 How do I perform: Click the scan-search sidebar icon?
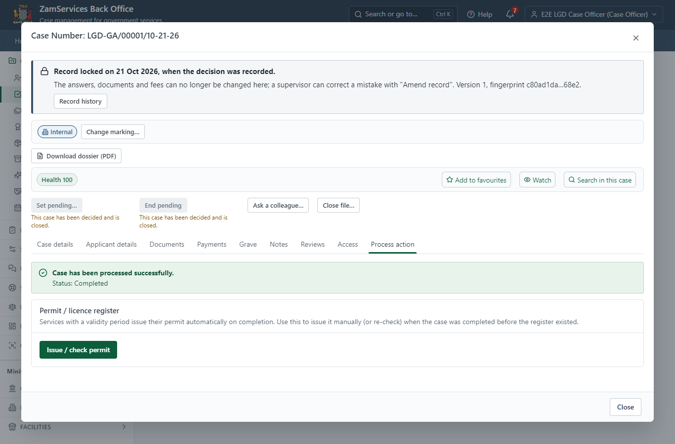tap(12, 345)
